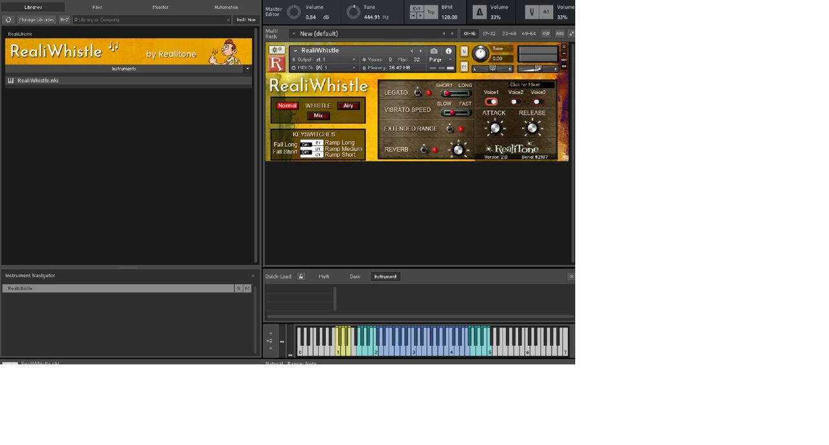Click the master Tune knob
This screenshot has width=829, height=445.
[353, 12]
